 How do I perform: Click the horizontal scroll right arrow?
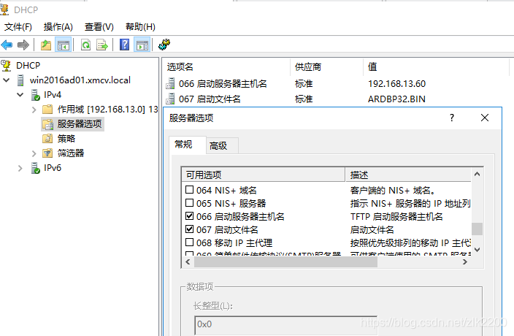[465, 261]
